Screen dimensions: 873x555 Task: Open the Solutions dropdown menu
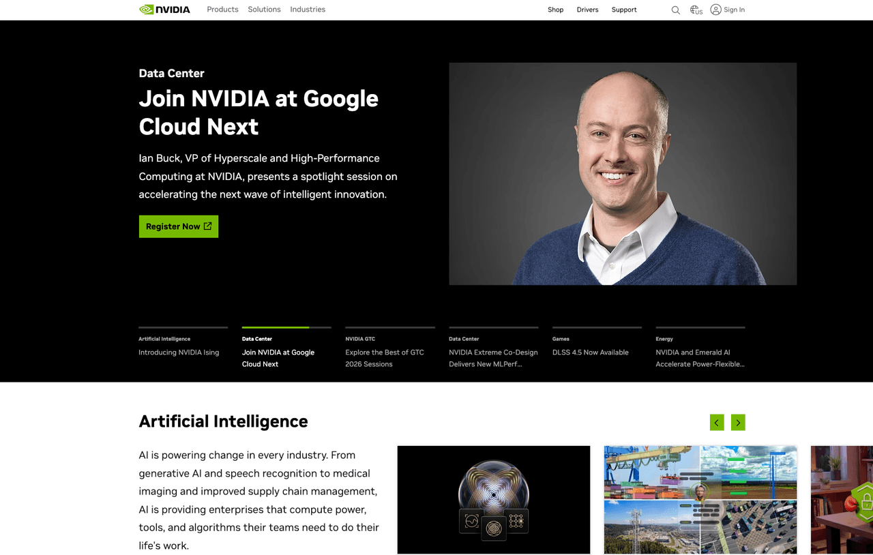(x=264, y=9)
